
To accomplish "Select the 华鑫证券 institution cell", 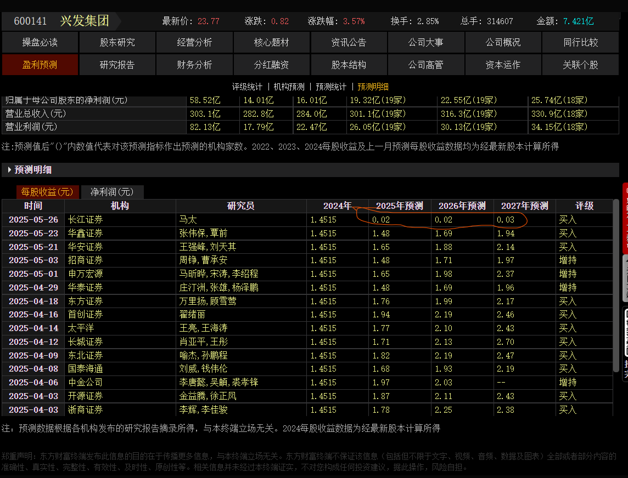I will (x=120, y=233).
